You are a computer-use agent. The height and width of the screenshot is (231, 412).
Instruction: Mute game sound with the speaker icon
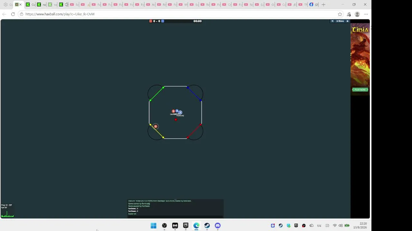click(x=332, y=21)
